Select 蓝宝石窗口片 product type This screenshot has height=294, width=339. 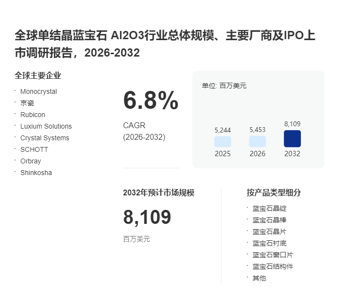pyautogui.click(x=273, y=255)
